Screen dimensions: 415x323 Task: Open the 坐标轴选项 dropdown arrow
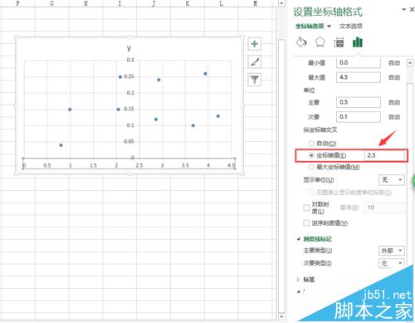(329, 27)
